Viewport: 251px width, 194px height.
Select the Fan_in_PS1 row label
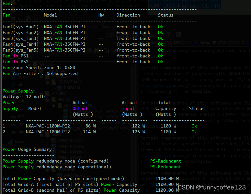16,56
